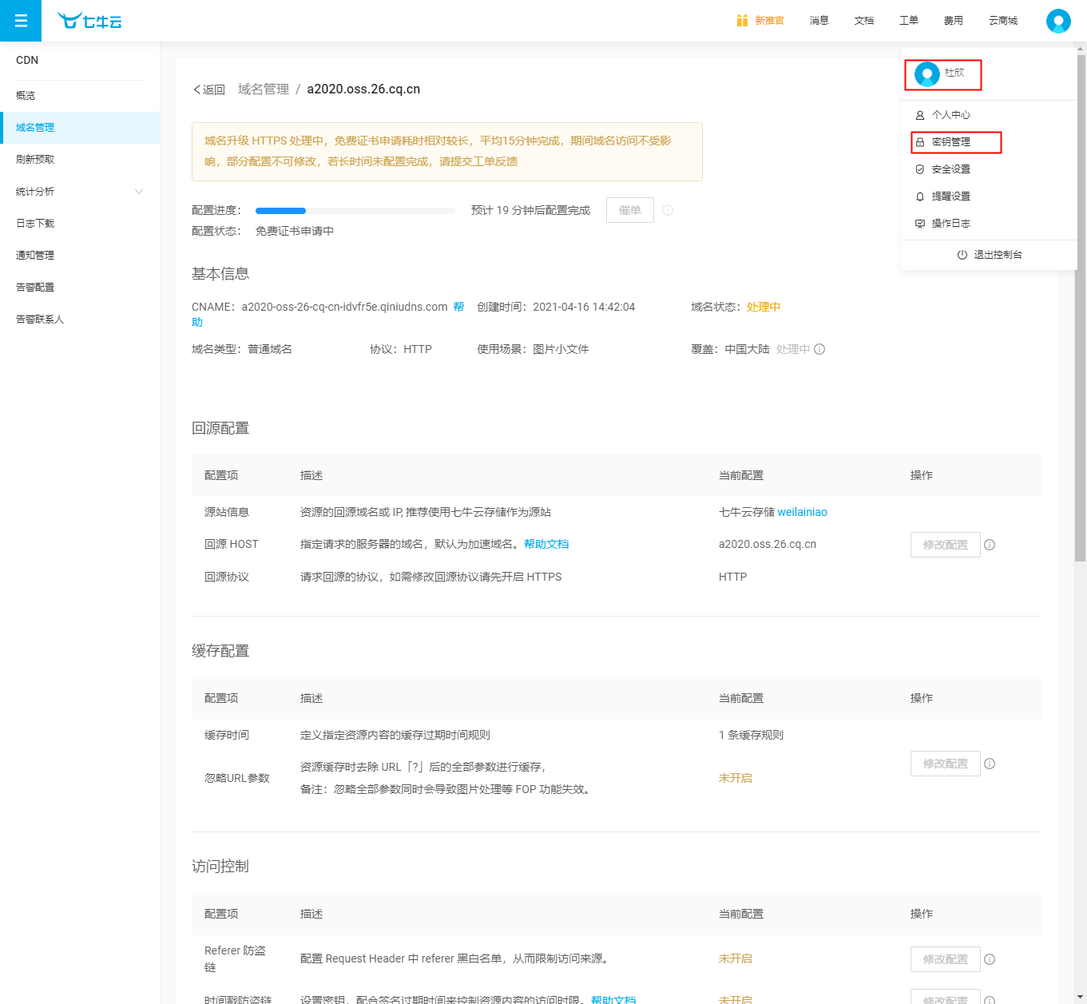
Task: Click info icon beside 缓存配置 修改配置
Action: pos(990,764)
